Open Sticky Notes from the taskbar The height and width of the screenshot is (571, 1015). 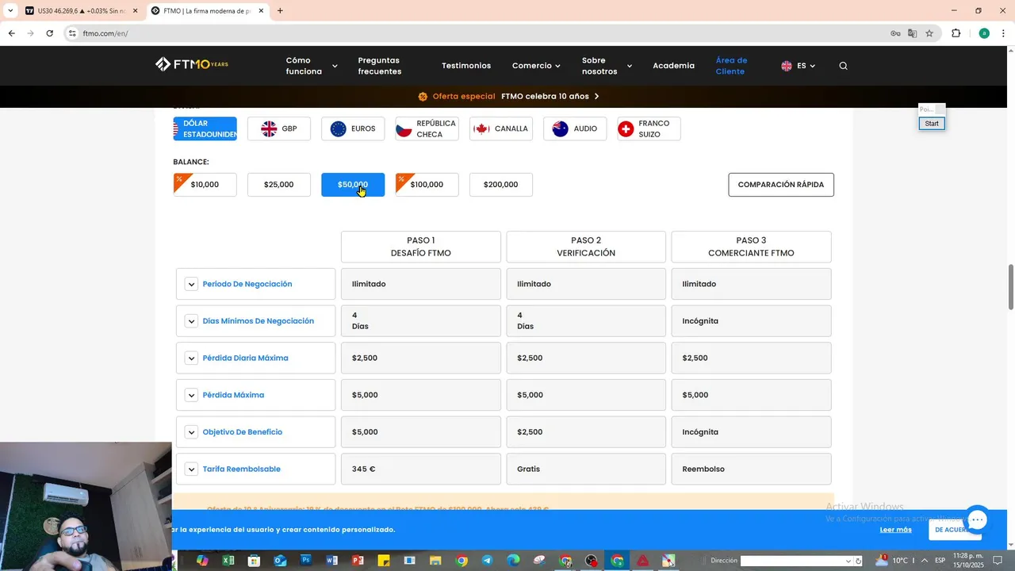(384, 561)
